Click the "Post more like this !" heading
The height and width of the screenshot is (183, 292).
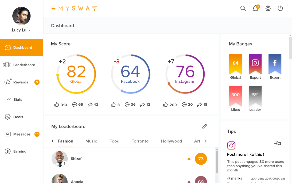[x=245, y=154]
